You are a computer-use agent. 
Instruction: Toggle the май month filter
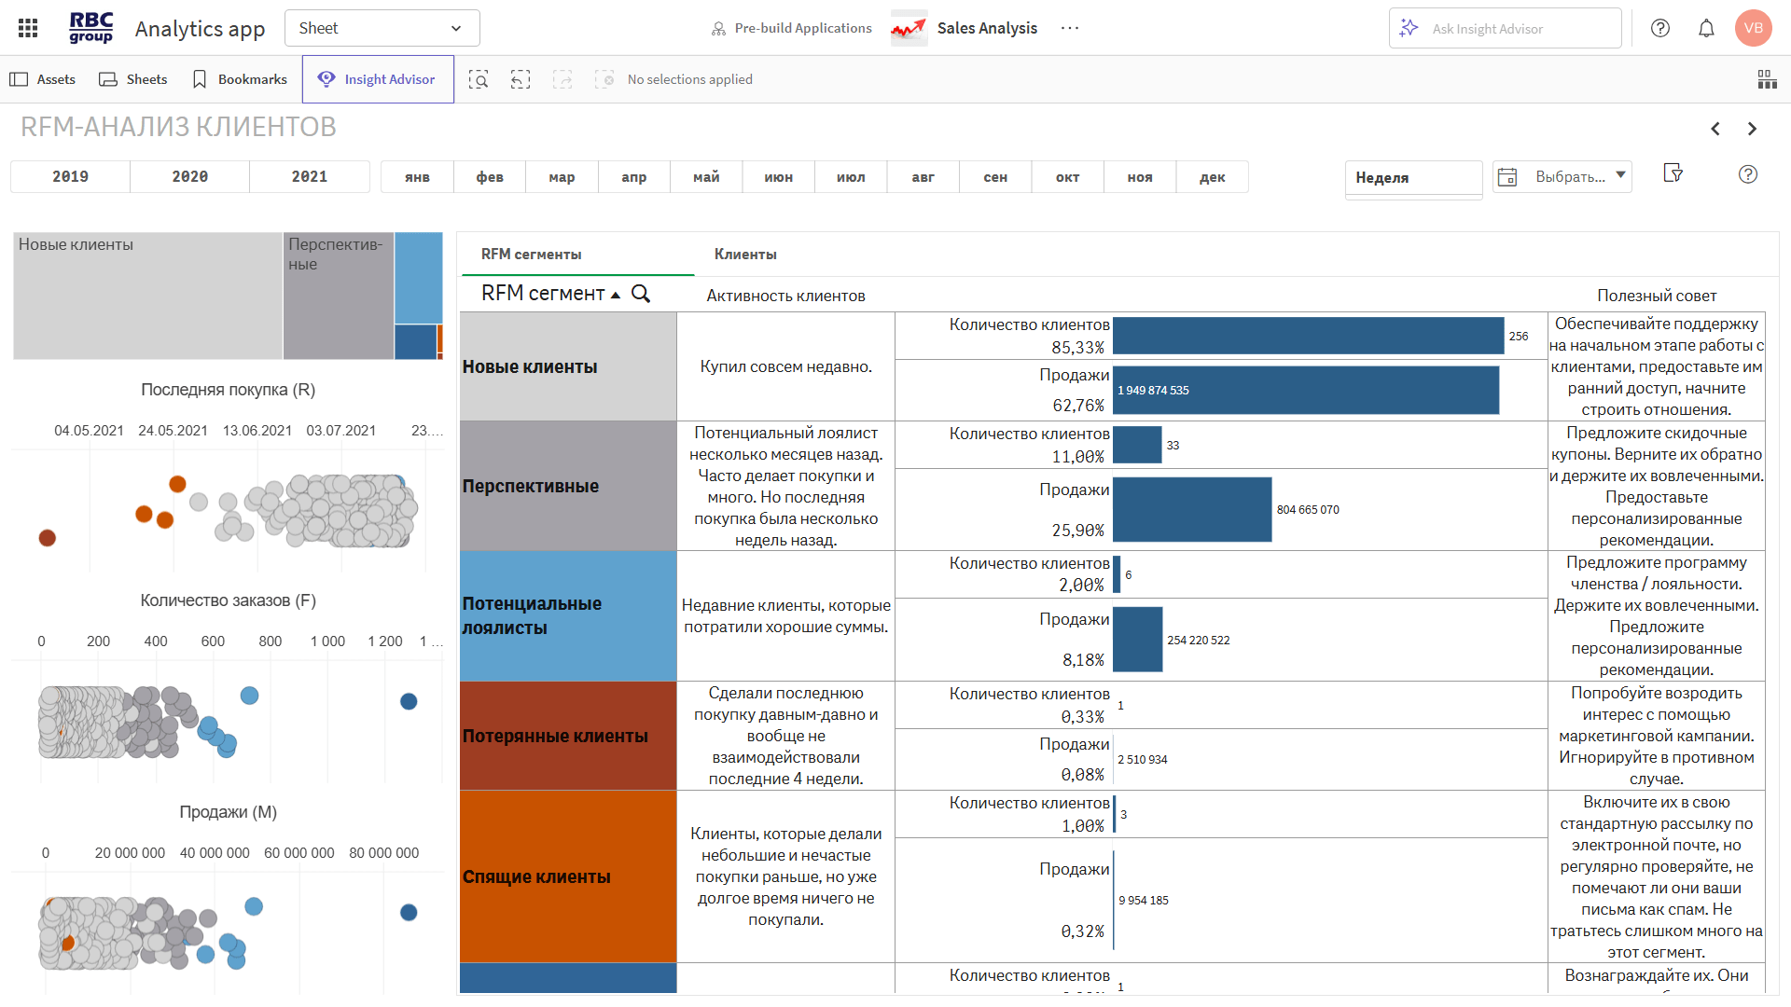pos(706,177)
